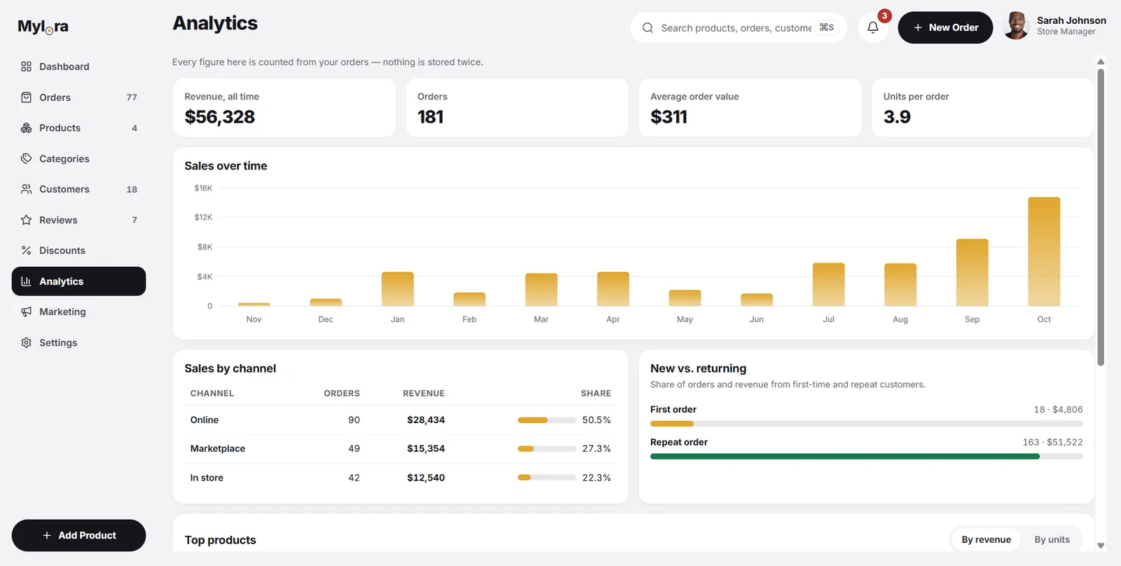The height and width of the screenshot is (566, 1121).
Task: Click the Mylora logo
Action: coord(43,27)
